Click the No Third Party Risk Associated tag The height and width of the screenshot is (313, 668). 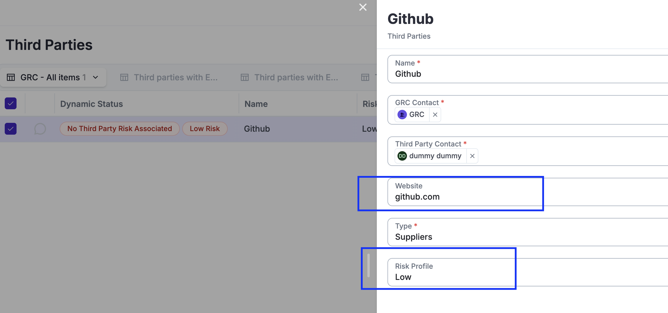(120, 129)
